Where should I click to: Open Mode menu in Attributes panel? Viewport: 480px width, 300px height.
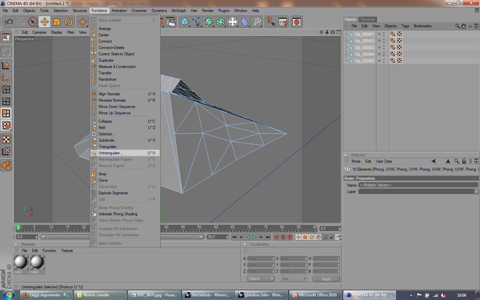click(356, 161)
